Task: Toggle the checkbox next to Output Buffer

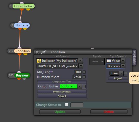Action: (84, 86)
